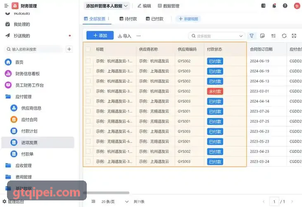302x207 pixels.
Task: Toggle the select-all header checkbox
Action: pos(88,49)
